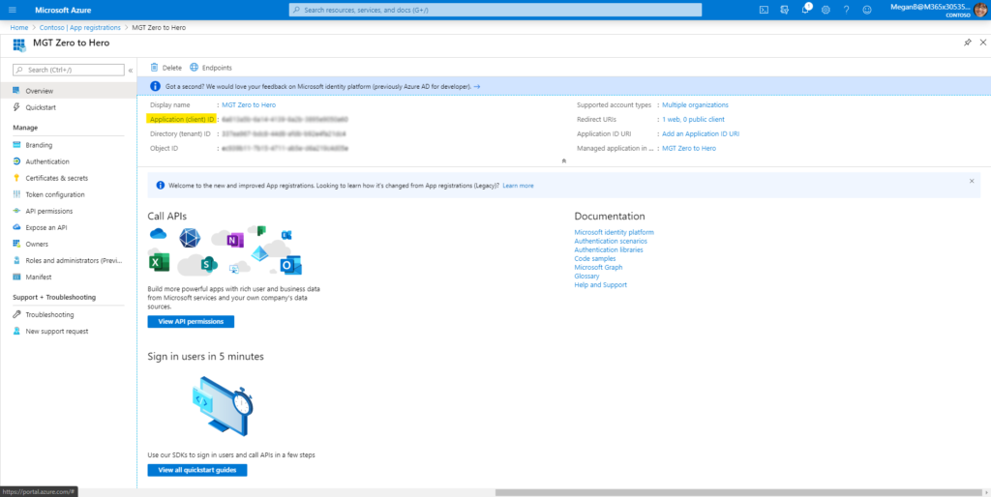Click the Delete trash icon
This screenshot has width=991, height=497.
165,68
